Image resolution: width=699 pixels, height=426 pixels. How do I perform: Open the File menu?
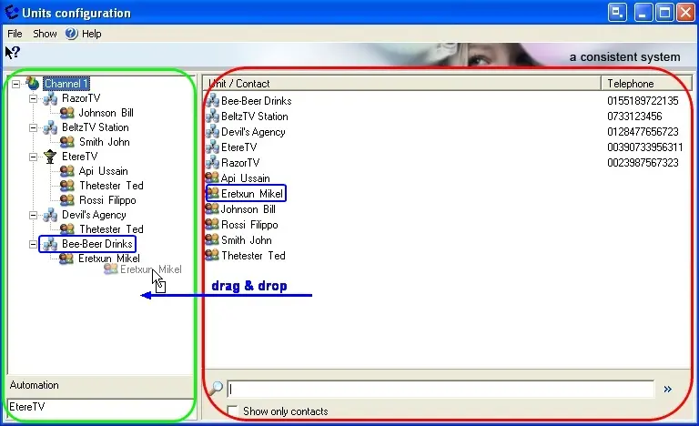[x=15, y=34]
